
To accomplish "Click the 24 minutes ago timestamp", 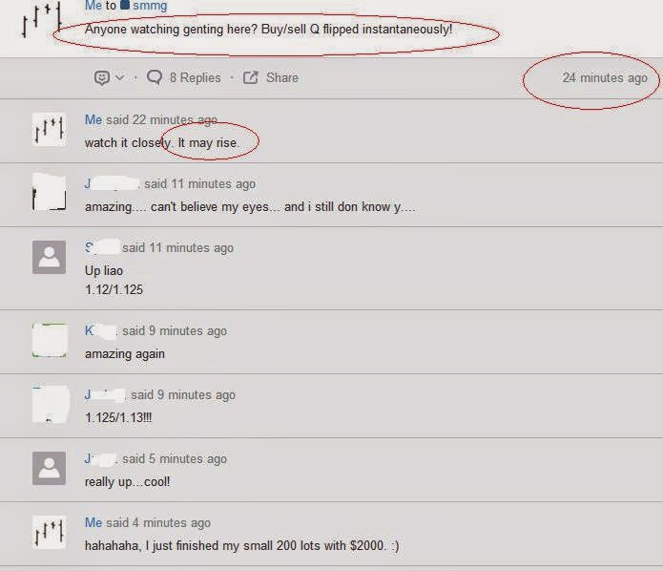I will tap(605, 78).
